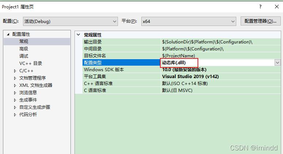
Task: Select the C/C++ tree label
Action: coord(26,71)
